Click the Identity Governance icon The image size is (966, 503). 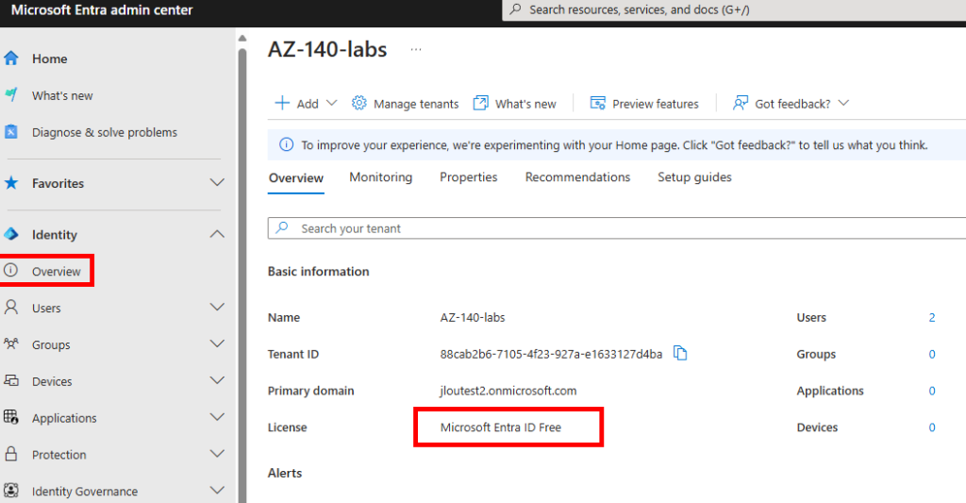pyautogui.click(x=11, y=491)
